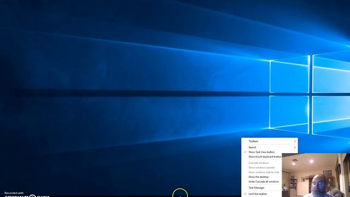This screenshot has width=350, height=197.
Task: Open the Search submenu entry
Action: click(x=270, y=147)
